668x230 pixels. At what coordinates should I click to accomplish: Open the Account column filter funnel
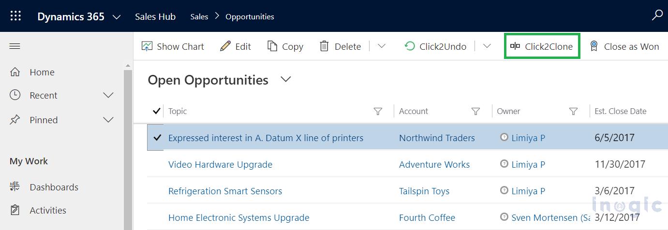(475, 112)
